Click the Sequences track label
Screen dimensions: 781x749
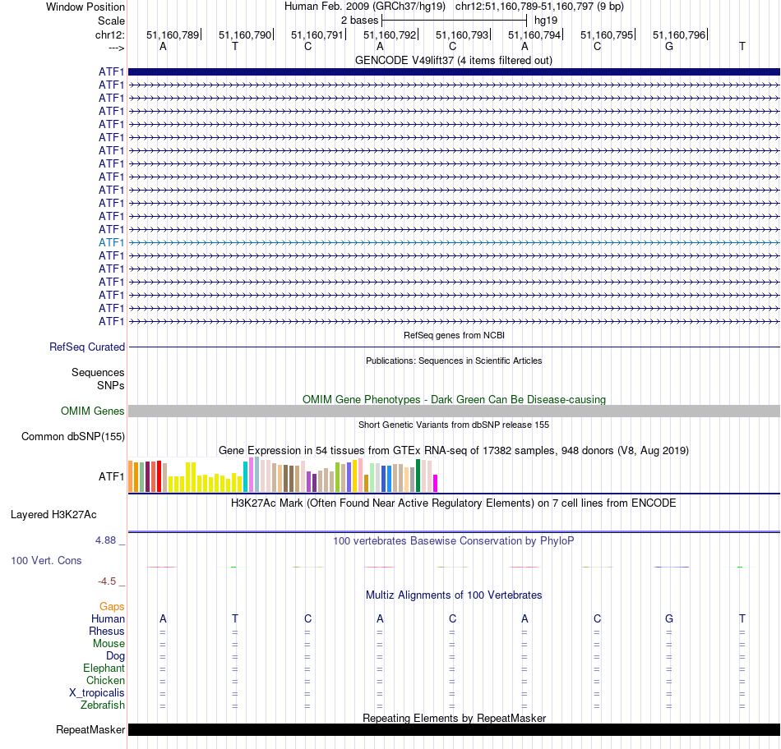click(x=98, y=372)
